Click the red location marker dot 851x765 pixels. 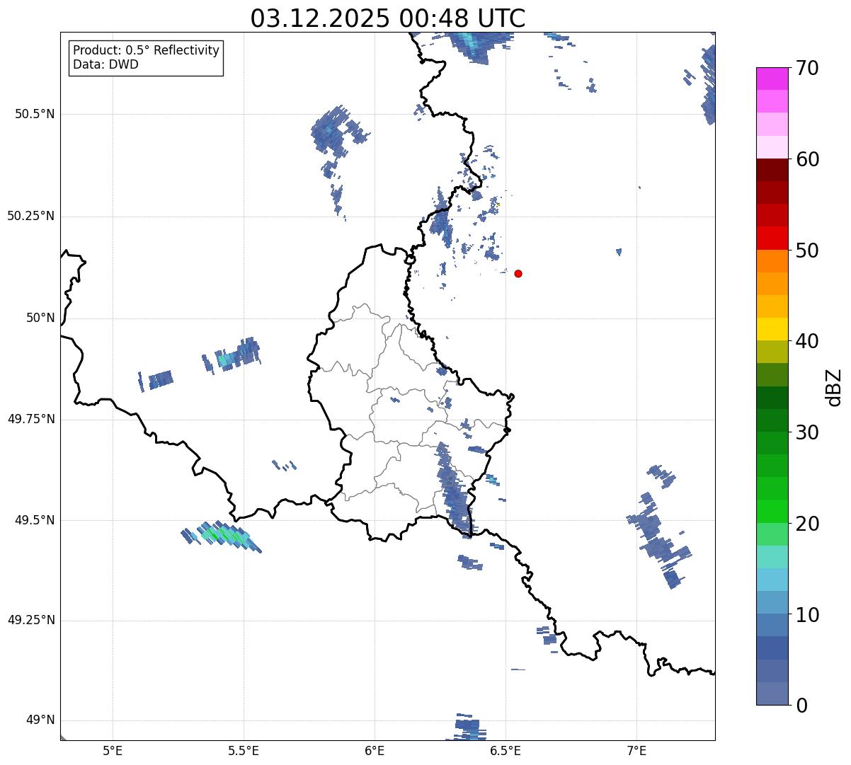(x=518, y=273)
